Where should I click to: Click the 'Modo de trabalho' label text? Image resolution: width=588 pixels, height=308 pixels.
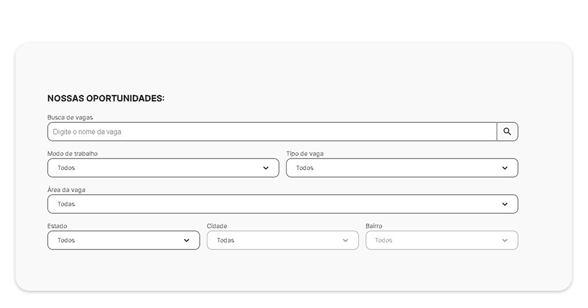point(72,153)
